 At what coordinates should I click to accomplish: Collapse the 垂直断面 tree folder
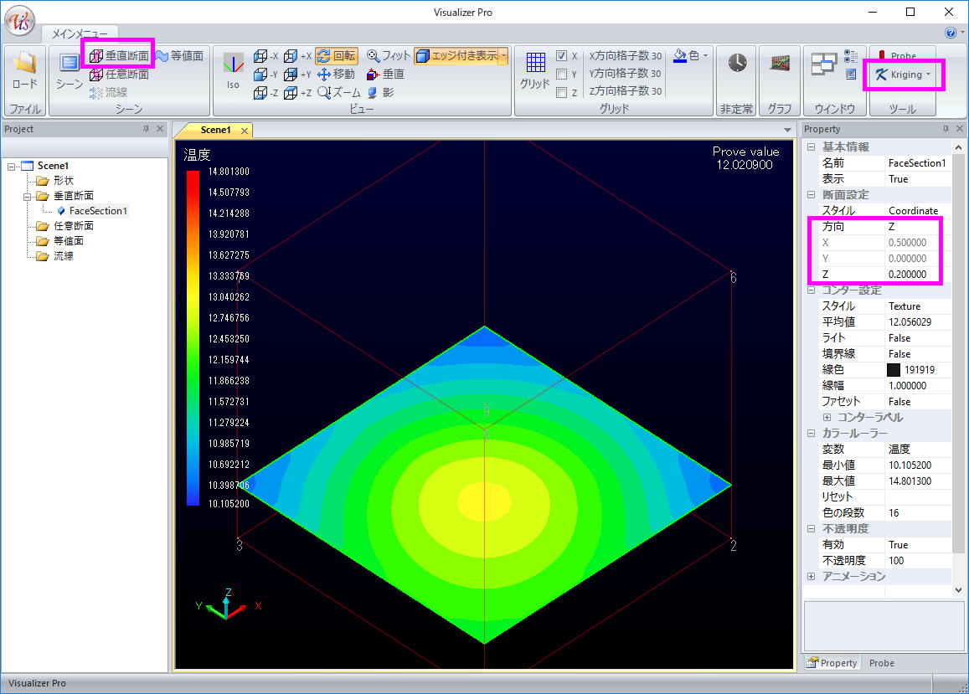click(x=28, y=196)
